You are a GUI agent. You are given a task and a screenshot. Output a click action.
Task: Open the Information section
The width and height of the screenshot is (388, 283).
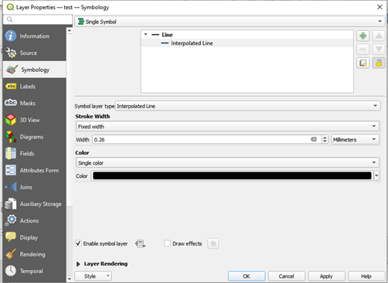35,36
